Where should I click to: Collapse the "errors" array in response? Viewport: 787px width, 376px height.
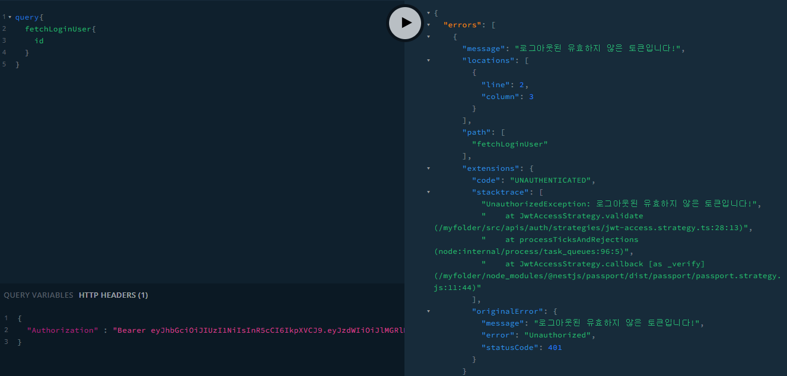[428, 24]
